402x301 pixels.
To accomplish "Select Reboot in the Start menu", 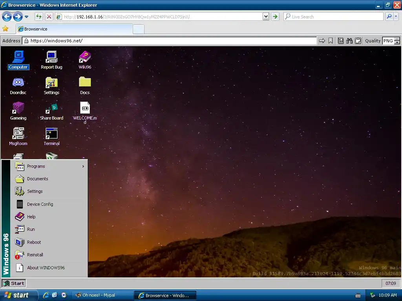I will (x=49, y=242).
